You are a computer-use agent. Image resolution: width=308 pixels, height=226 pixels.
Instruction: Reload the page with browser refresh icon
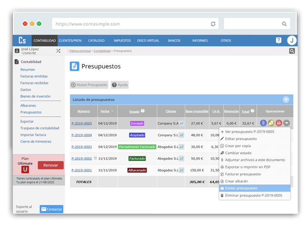(x=213, y=24)
